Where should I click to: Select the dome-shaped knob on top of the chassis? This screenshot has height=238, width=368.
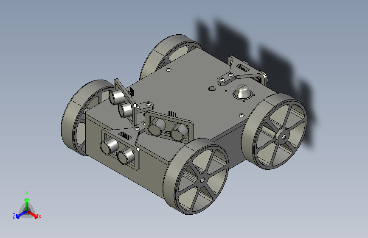pos(243,92)
